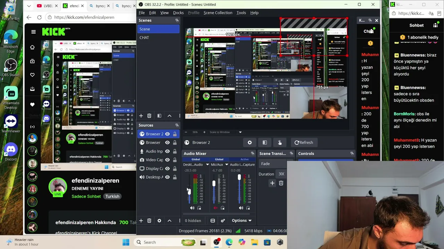Undock the Scenes panel

[177, 20]
